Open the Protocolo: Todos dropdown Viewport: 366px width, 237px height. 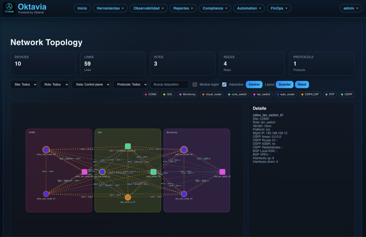pyautogui.click(x=130, y=84)
